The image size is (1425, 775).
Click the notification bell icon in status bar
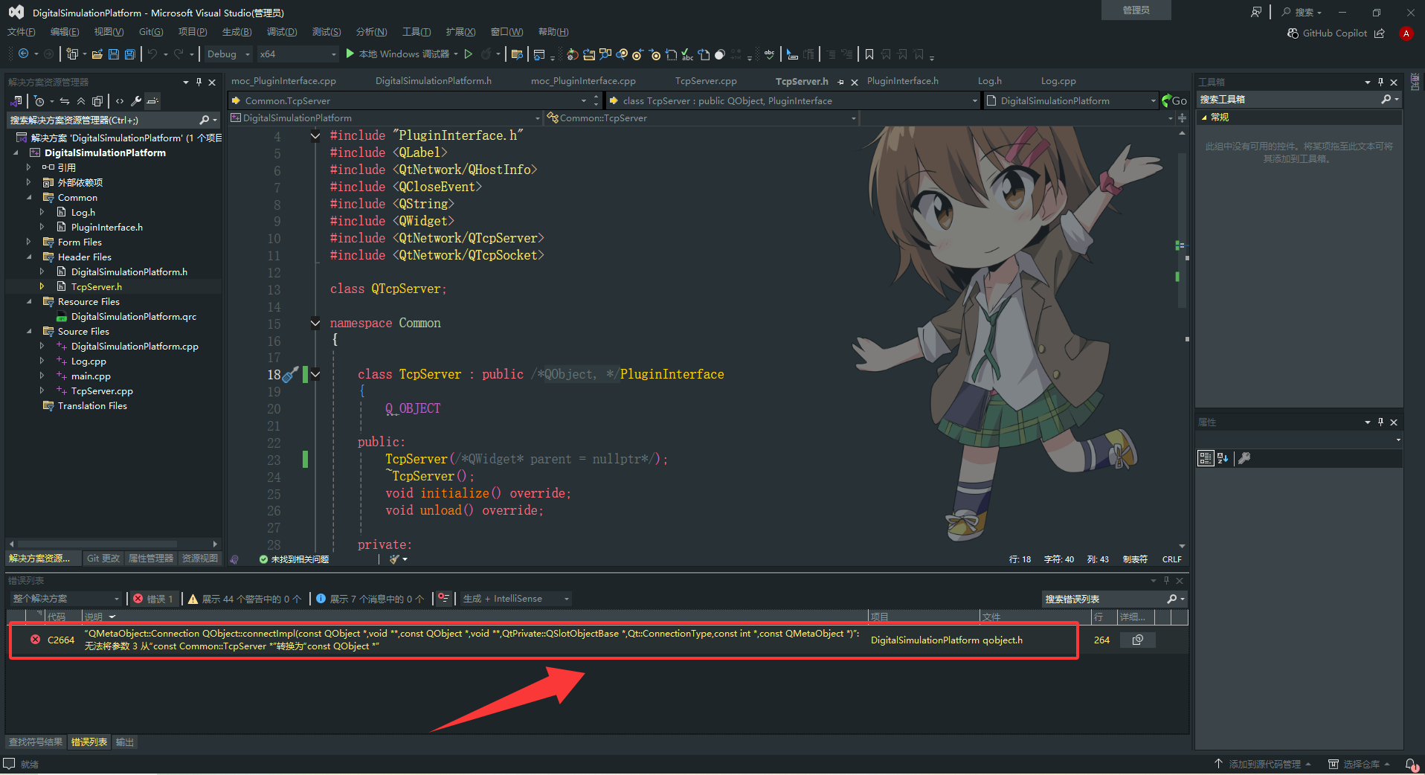(x=1410, y=764)
